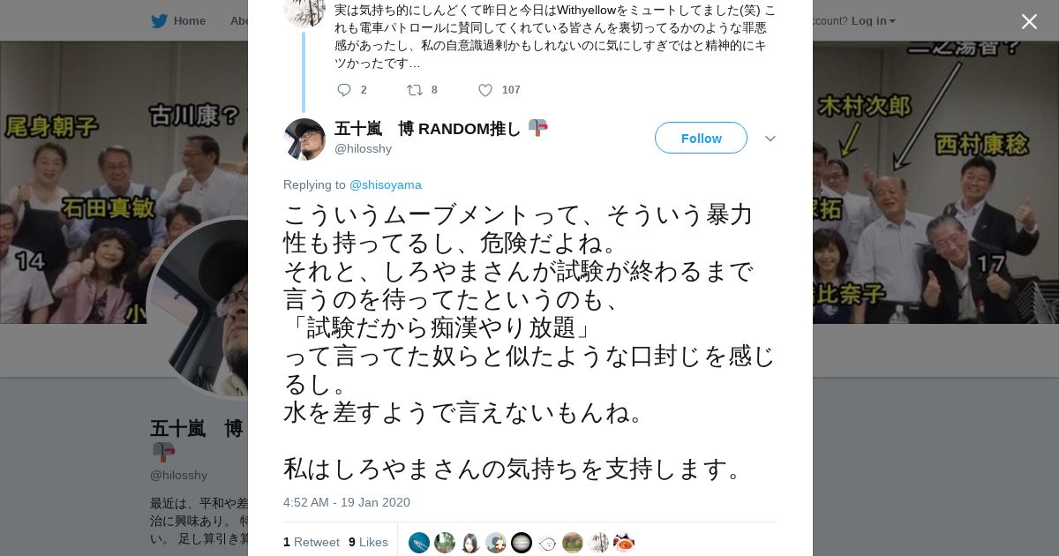The image size is (1059, 556).
Task: View the 9 Likes list
Action: (x=368, y=542)
